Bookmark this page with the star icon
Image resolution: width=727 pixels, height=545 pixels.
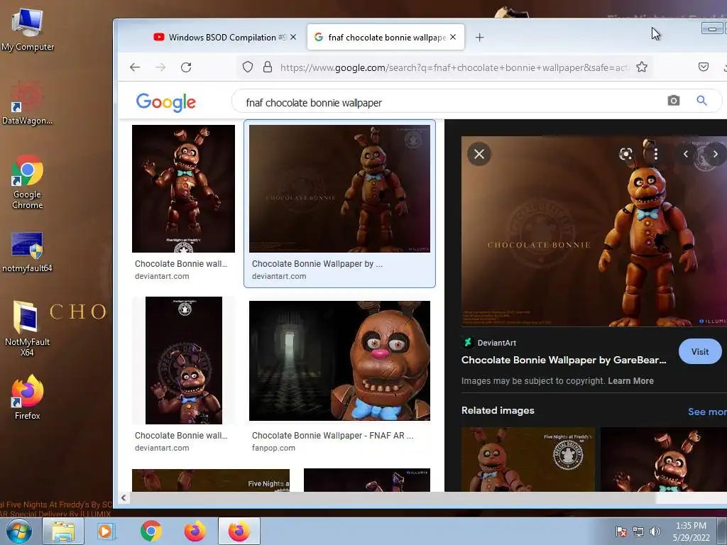pos(642,67)
